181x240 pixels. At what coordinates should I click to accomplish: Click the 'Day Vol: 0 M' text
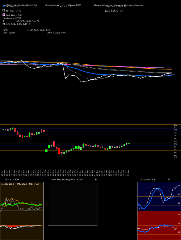(x=114, y=11)
